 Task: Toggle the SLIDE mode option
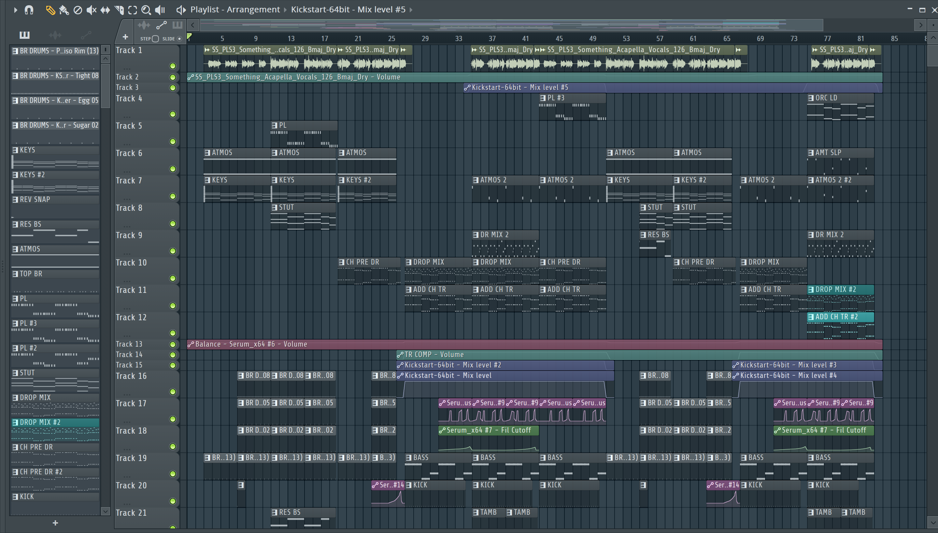179,38
